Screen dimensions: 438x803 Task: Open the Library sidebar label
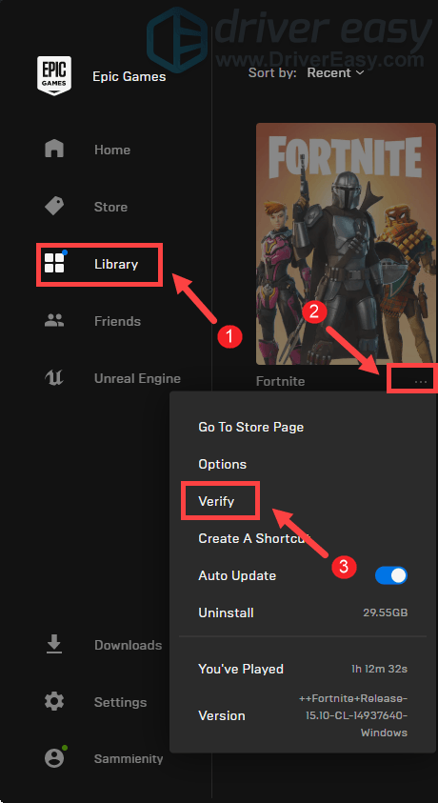(x=116, y=264)
